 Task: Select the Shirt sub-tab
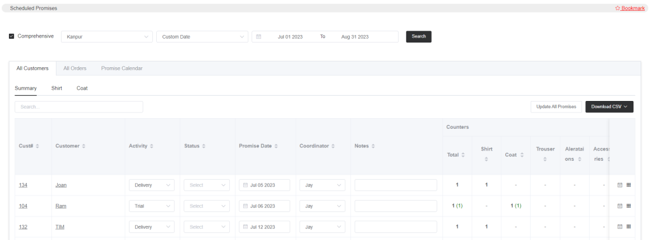point(56,88)
